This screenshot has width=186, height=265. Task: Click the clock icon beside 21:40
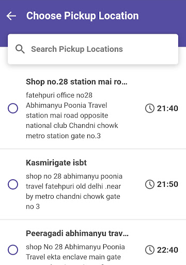(150, 108)
